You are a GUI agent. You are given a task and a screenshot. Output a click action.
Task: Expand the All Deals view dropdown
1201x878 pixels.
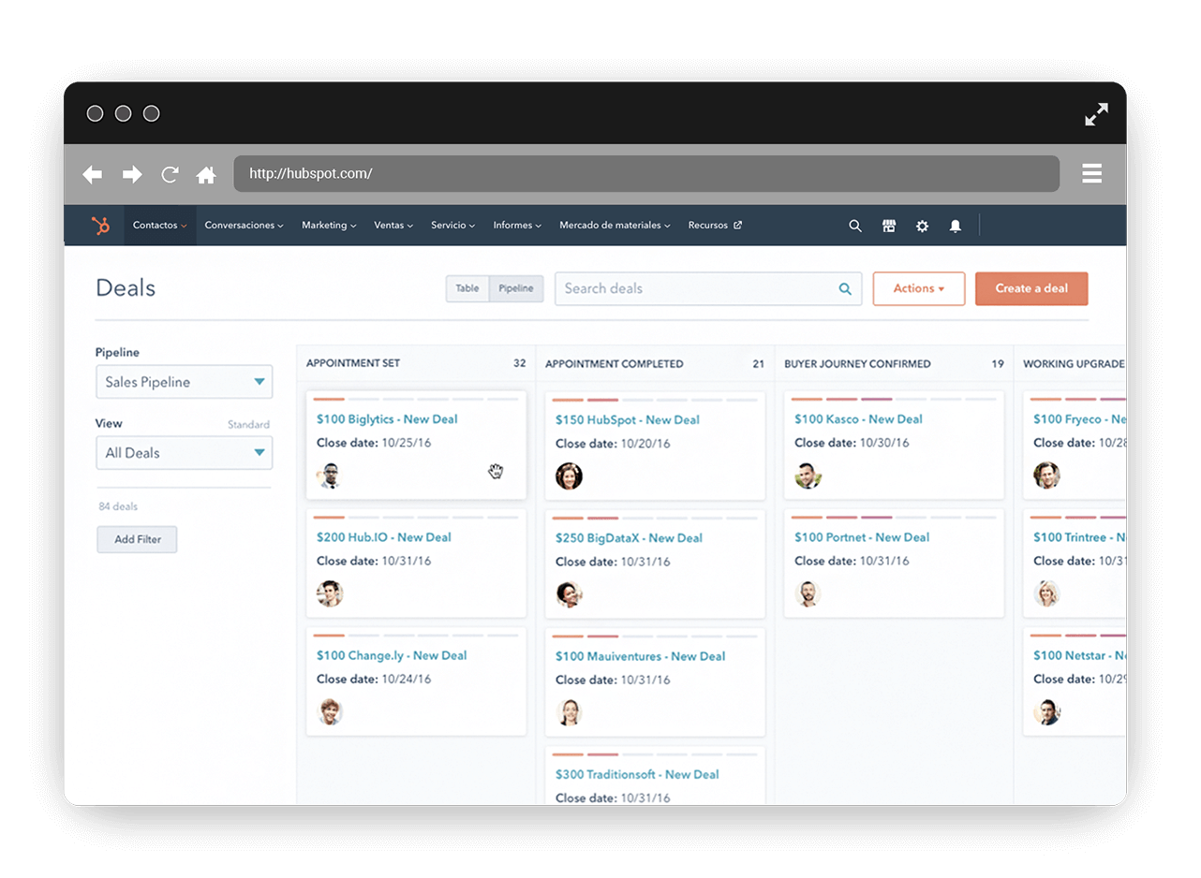point(184,453)
